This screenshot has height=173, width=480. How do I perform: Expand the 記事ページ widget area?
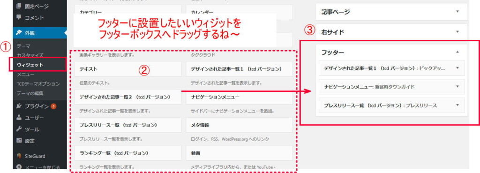point(457,12)
